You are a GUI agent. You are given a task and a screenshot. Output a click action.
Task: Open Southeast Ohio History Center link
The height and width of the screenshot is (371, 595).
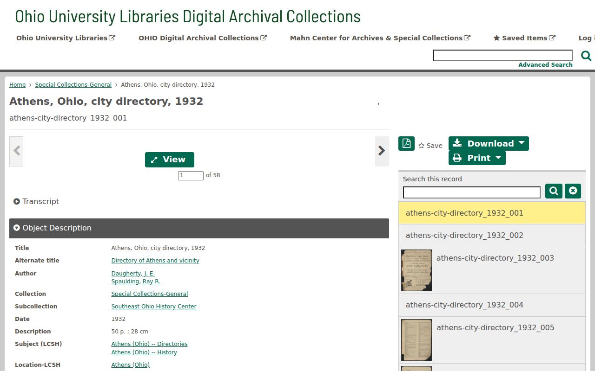[154, 307]
